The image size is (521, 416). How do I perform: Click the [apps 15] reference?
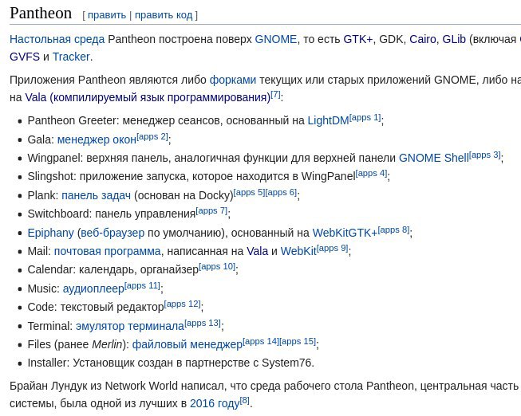pos(298,342)
